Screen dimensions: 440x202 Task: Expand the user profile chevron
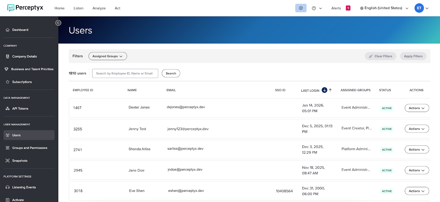pyautogui.click(x=427, y=8)
